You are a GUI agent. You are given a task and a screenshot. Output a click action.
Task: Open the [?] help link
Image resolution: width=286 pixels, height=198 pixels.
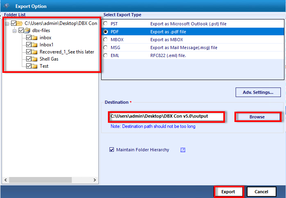[x=183, y=150]
